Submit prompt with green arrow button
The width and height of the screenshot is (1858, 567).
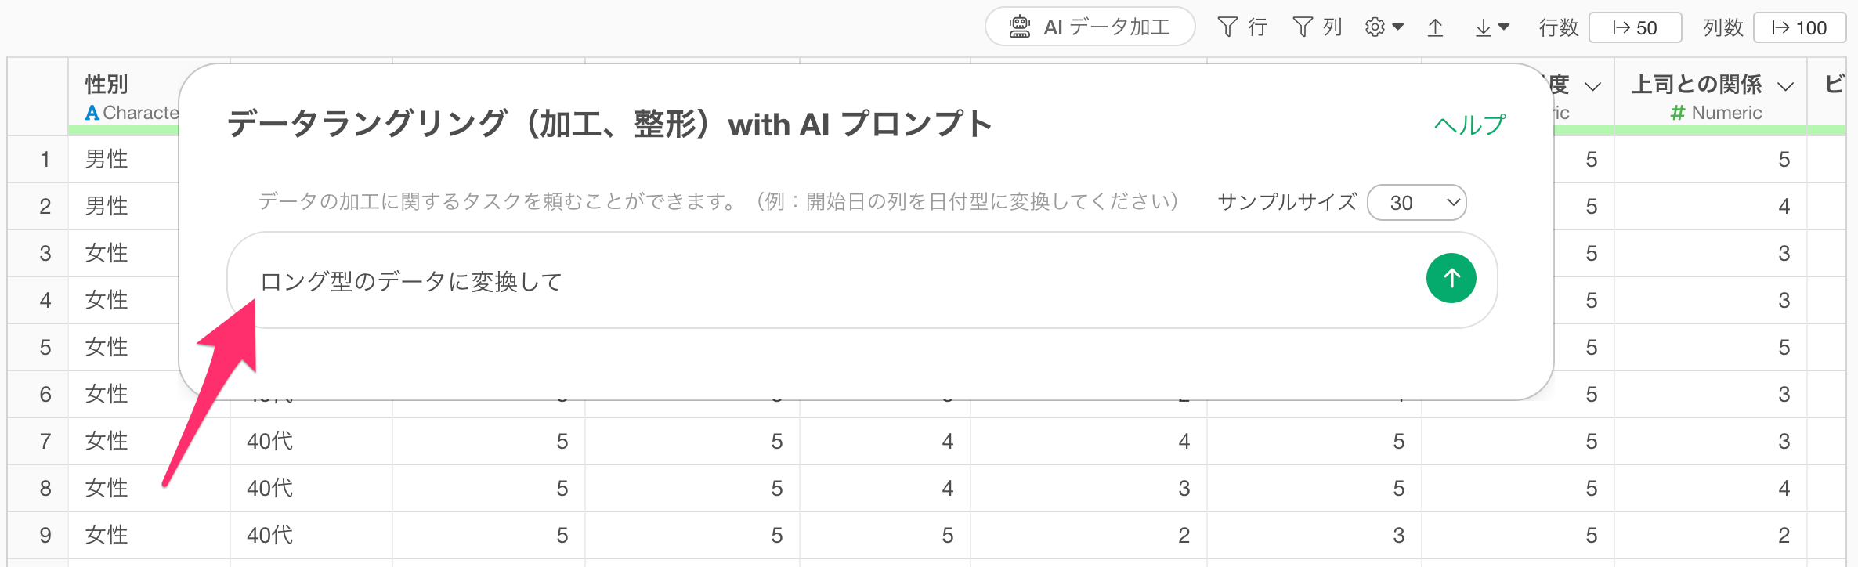point(1451,278)
